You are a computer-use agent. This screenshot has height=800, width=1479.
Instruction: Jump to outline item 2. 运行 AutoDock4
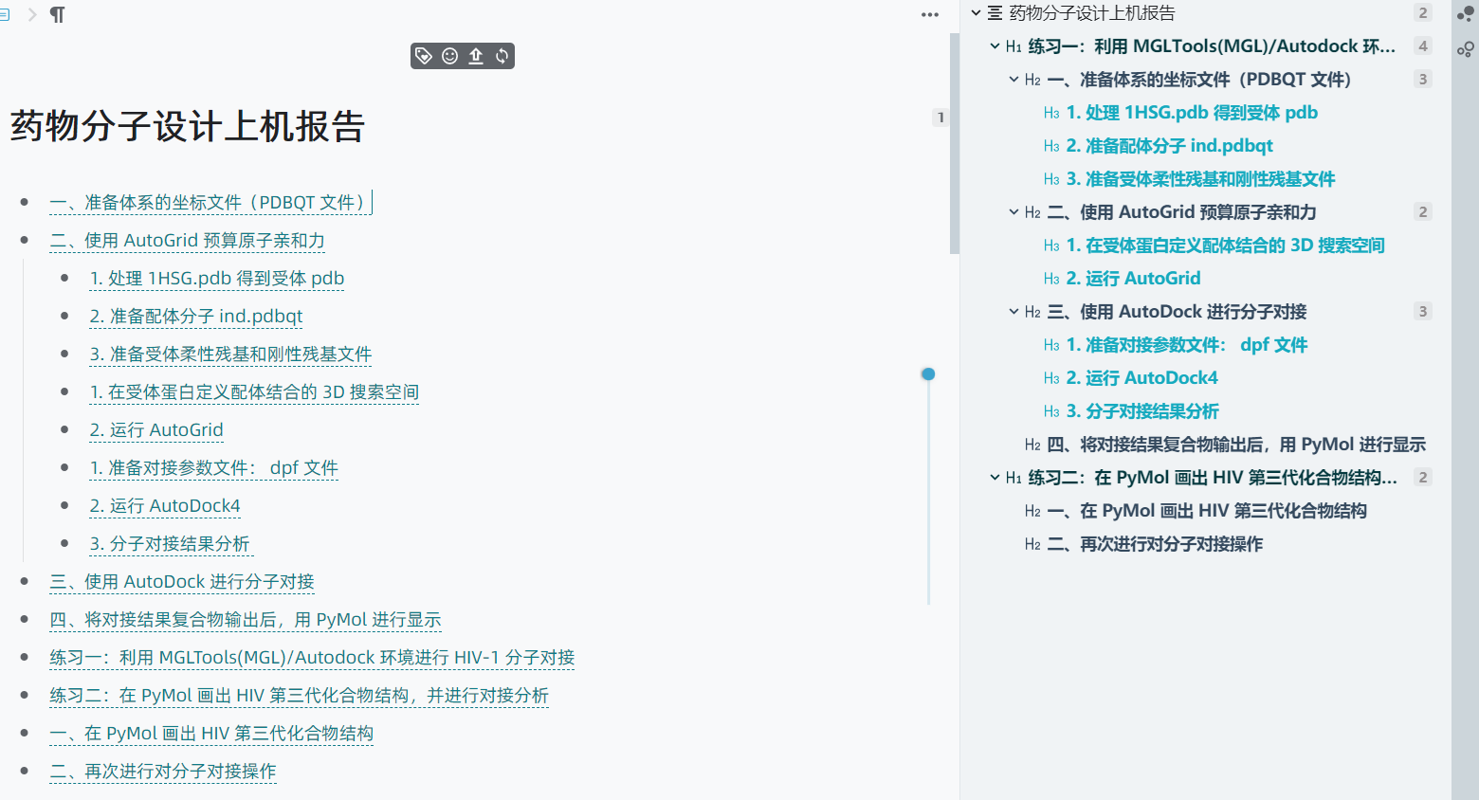1141,378
